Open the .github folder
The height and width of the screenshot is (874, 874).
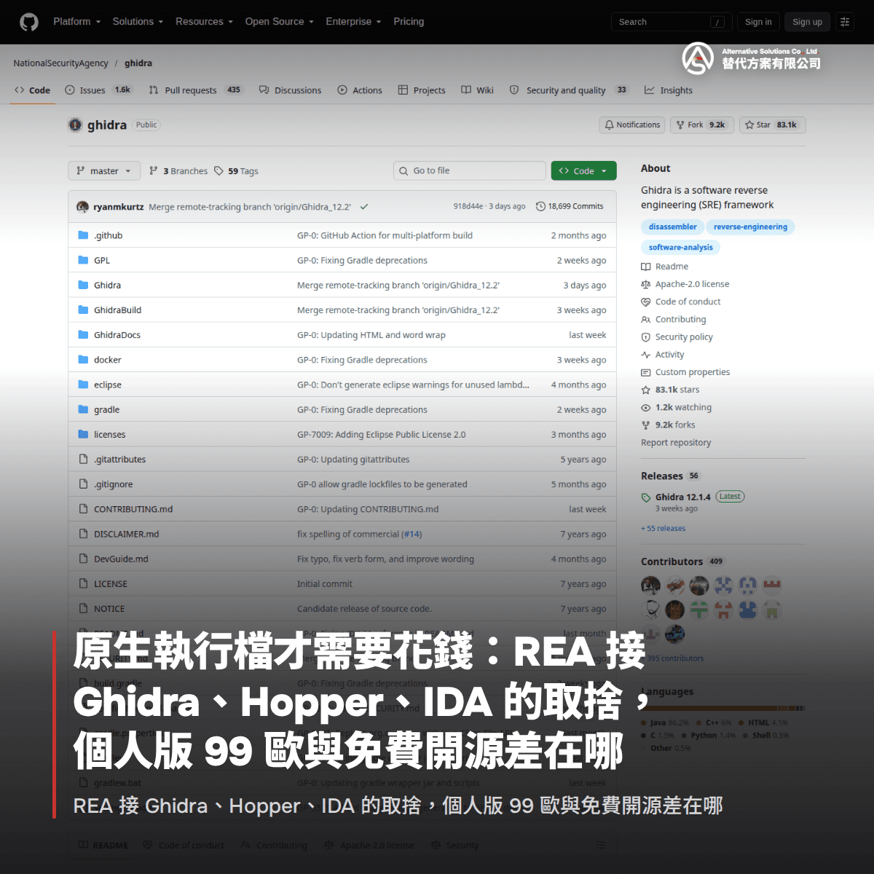[108, 235]
